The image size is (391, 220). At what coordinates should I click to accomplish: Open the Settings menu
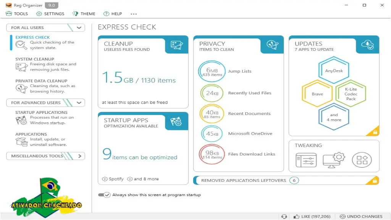50,14
